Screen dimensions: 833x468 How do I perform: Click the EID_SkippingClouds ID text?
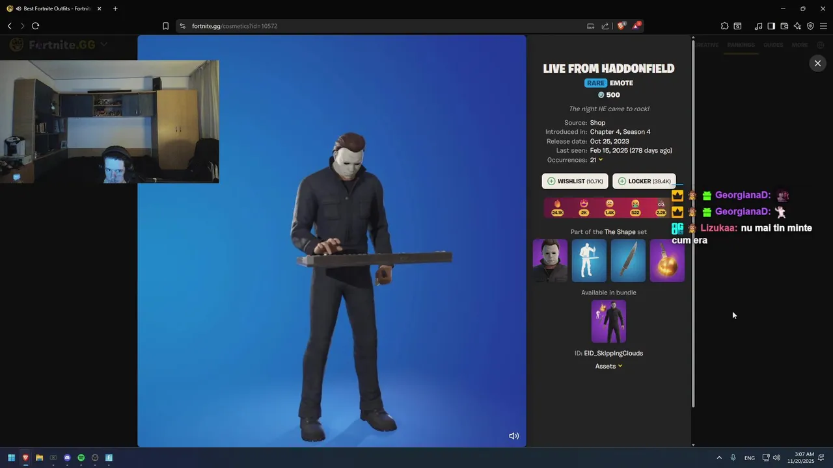coord(613,353)
